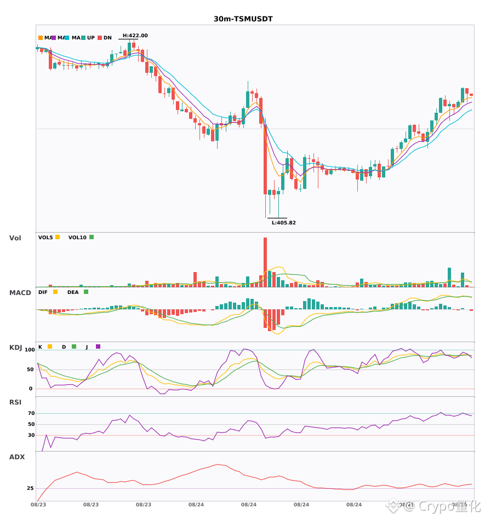Screen dimensions: 485x520
Task: Toggle the yellow K line legend swatch
Action: coord(50,346)
